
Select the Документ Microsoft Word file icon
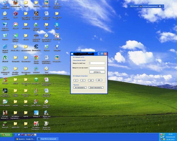click(47, 16)
